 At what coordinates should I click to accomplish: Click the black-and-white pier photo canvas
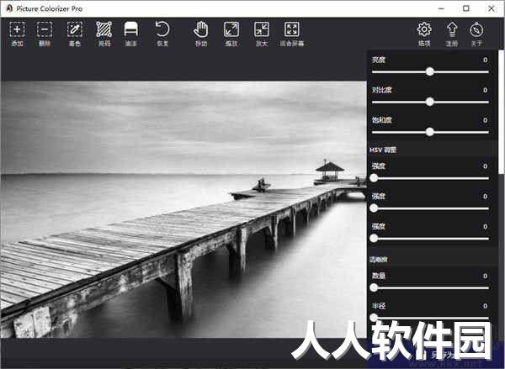click(x=183, y=209)
